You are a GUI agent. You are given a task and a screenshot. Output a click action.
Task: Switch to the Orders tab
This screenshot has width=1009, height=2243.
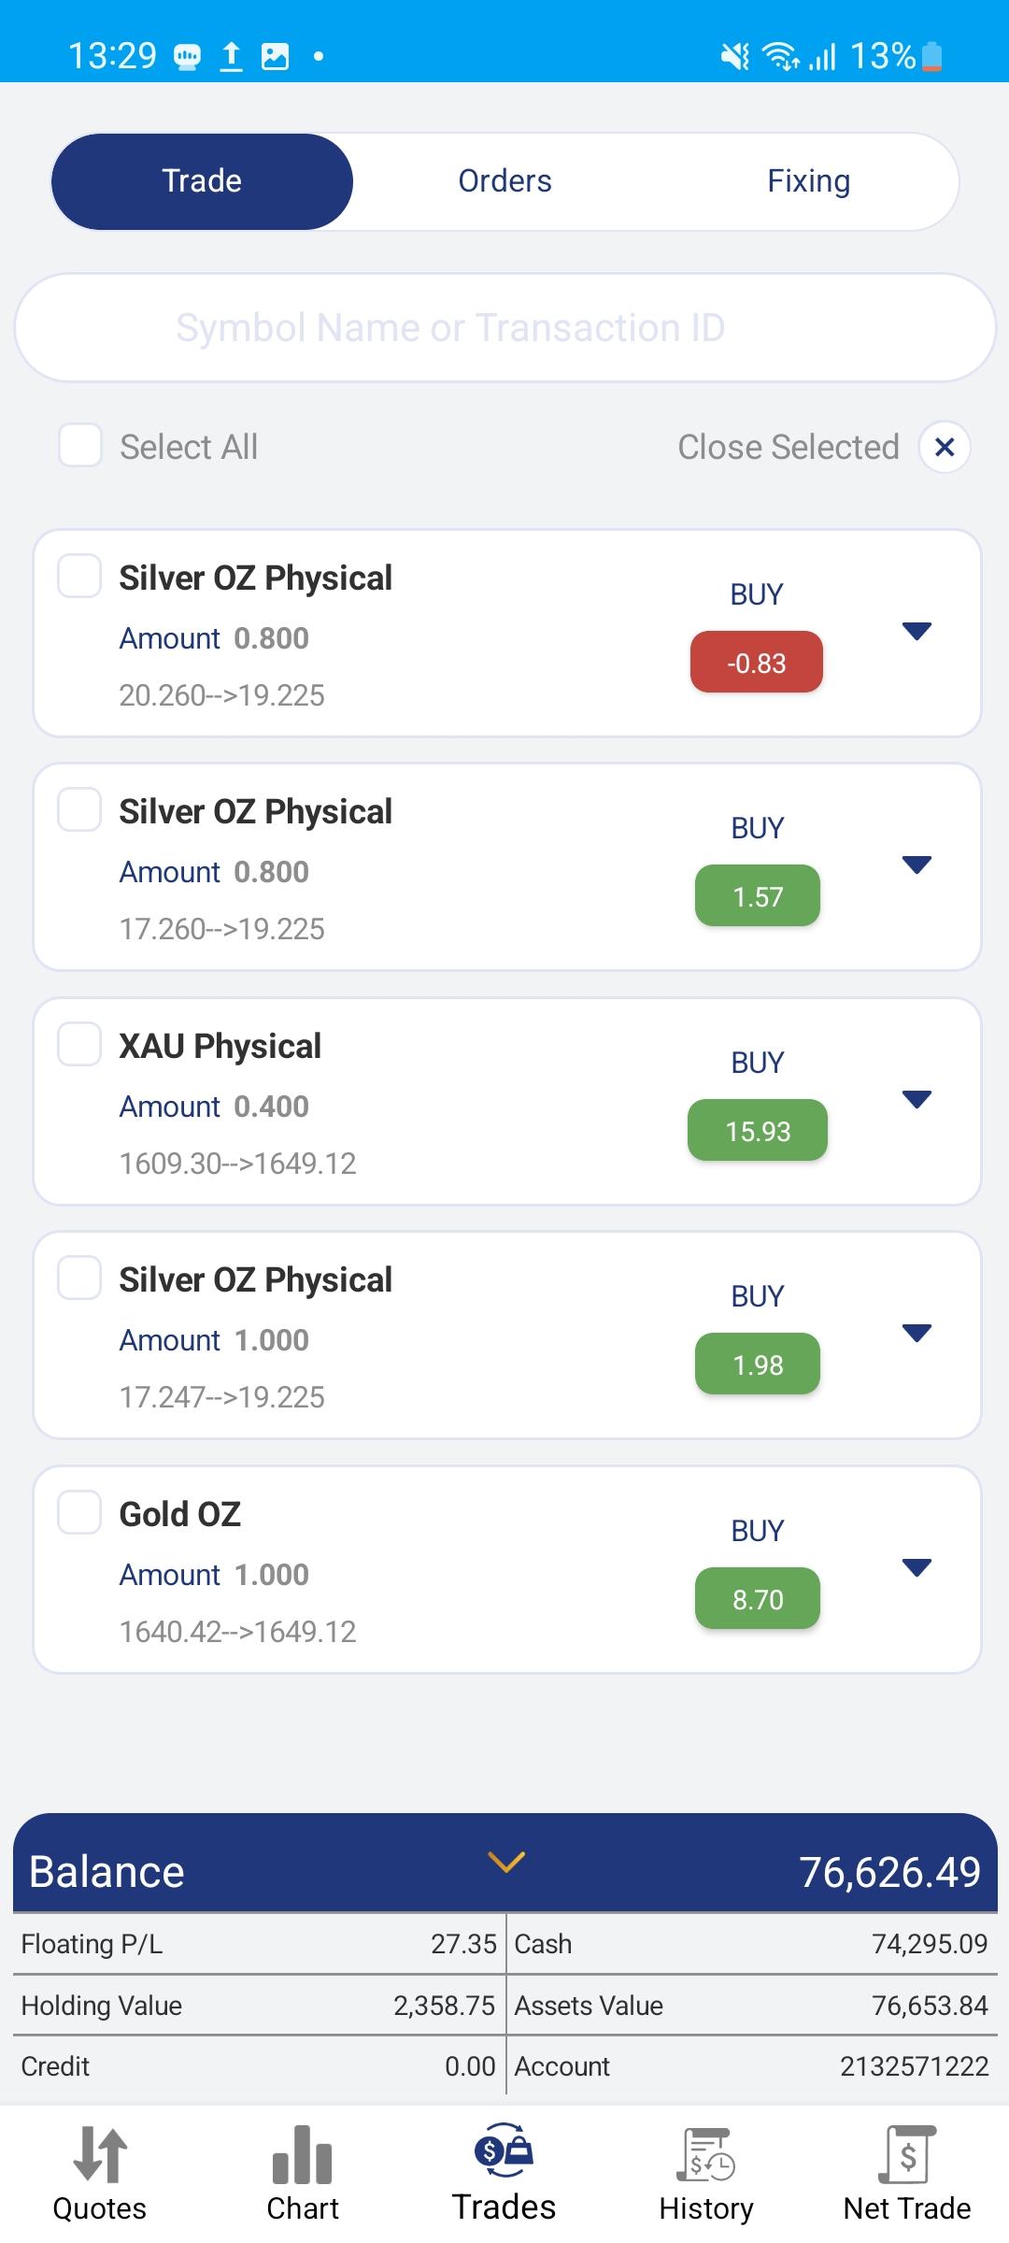[x=504, y=181]
